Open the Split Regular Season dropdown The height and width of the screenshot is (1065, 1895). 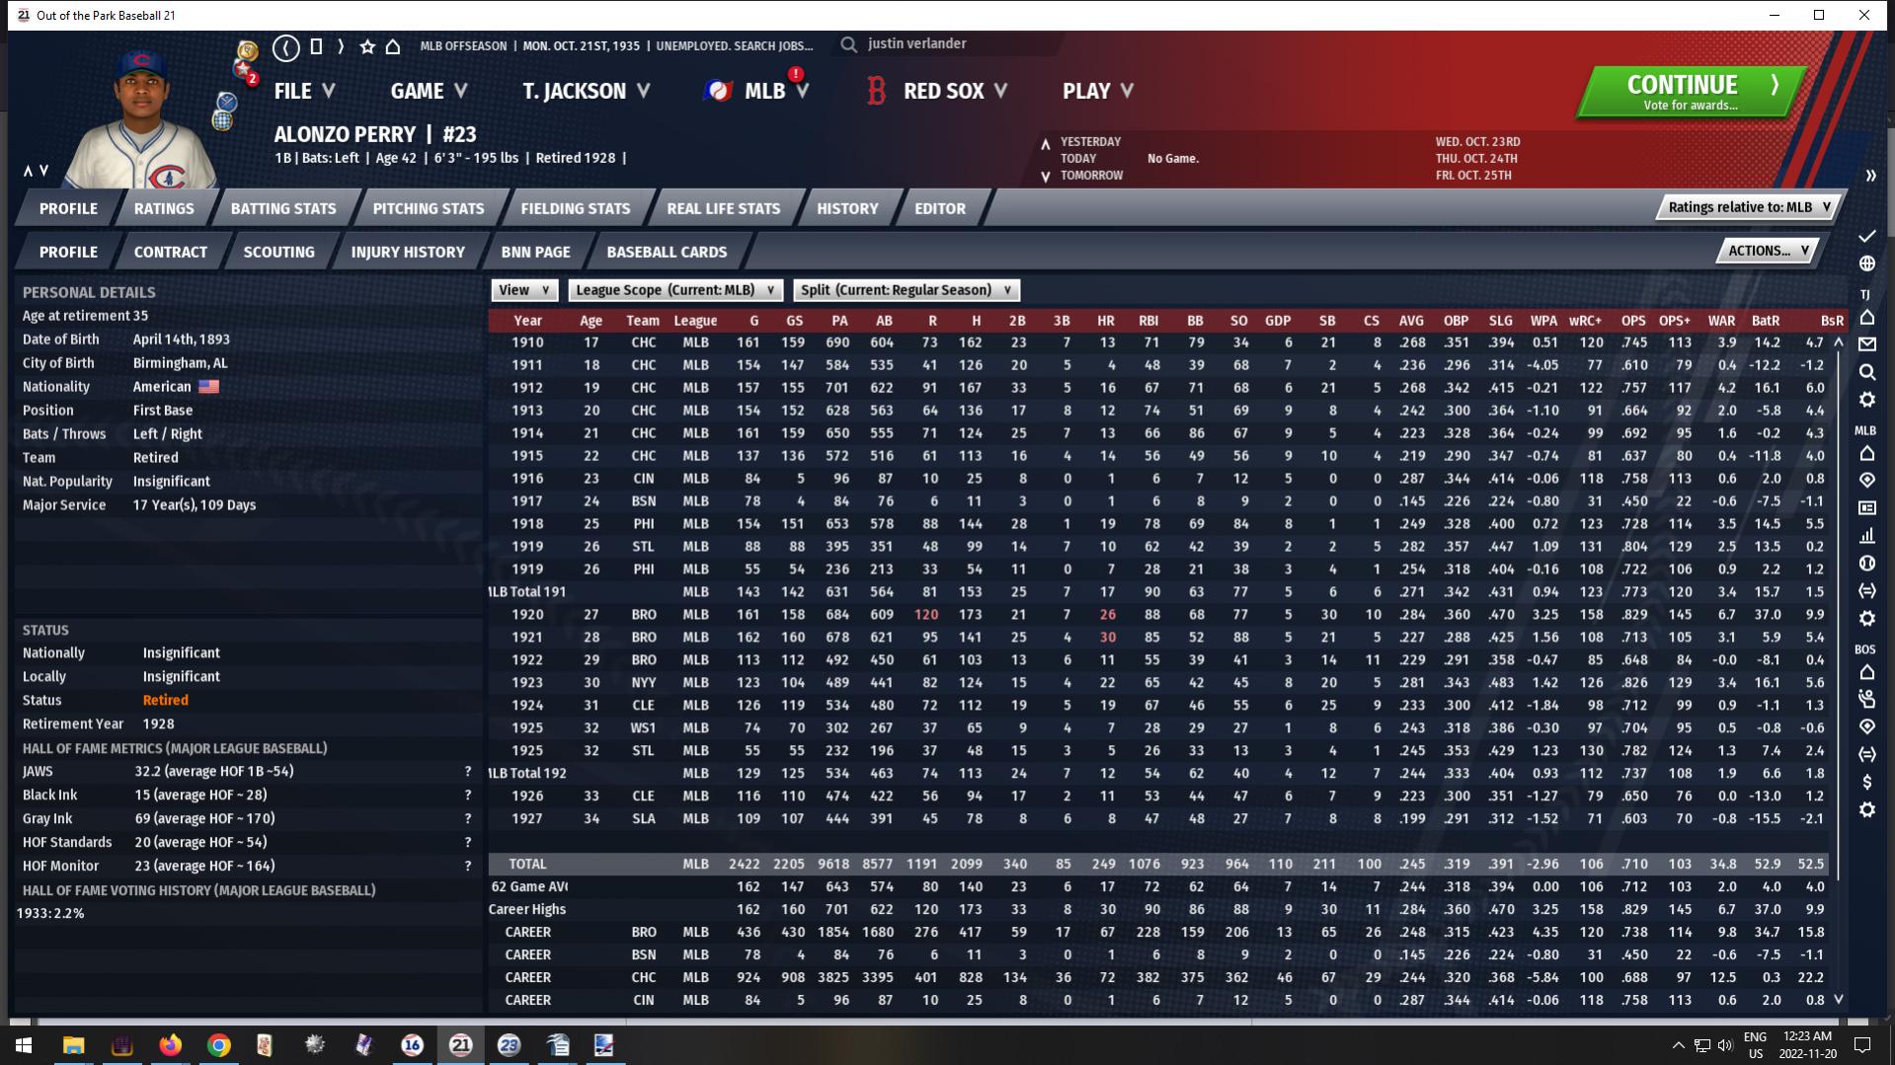907,290
